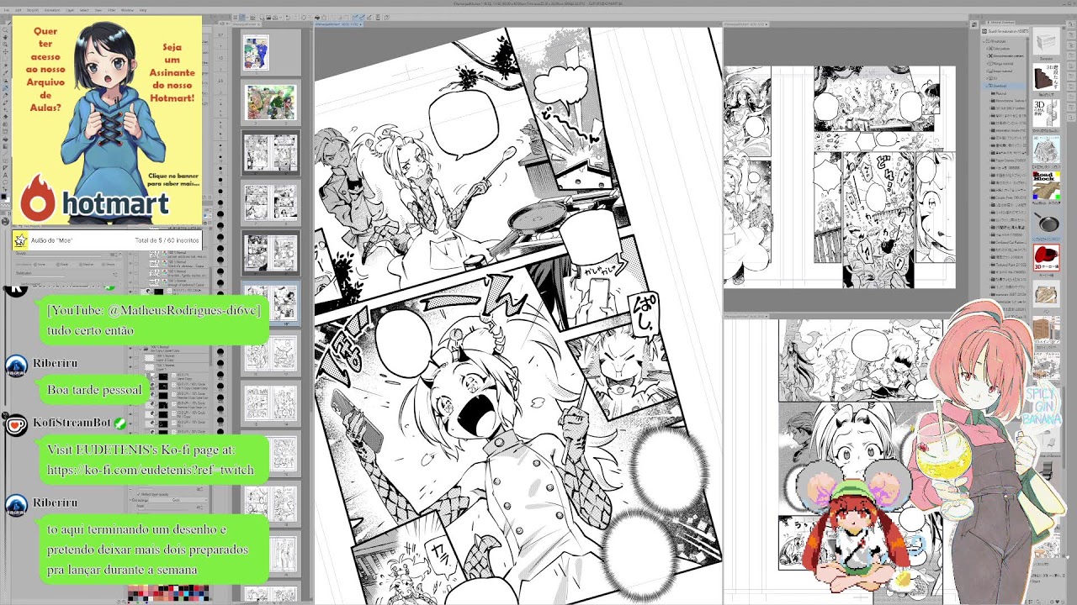This screenshot has width=1077, height=605.
Task: Click the search materials on ASSETS field
Action: (x=1005, y=31)
